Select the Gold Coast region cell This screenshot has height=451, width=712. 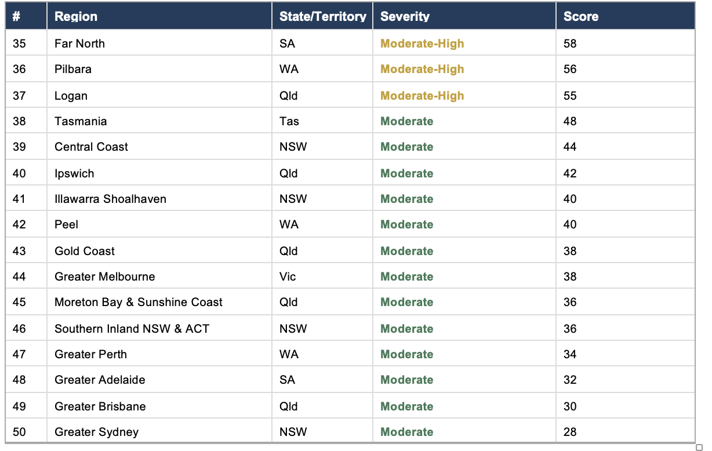(x=159, y=251)
